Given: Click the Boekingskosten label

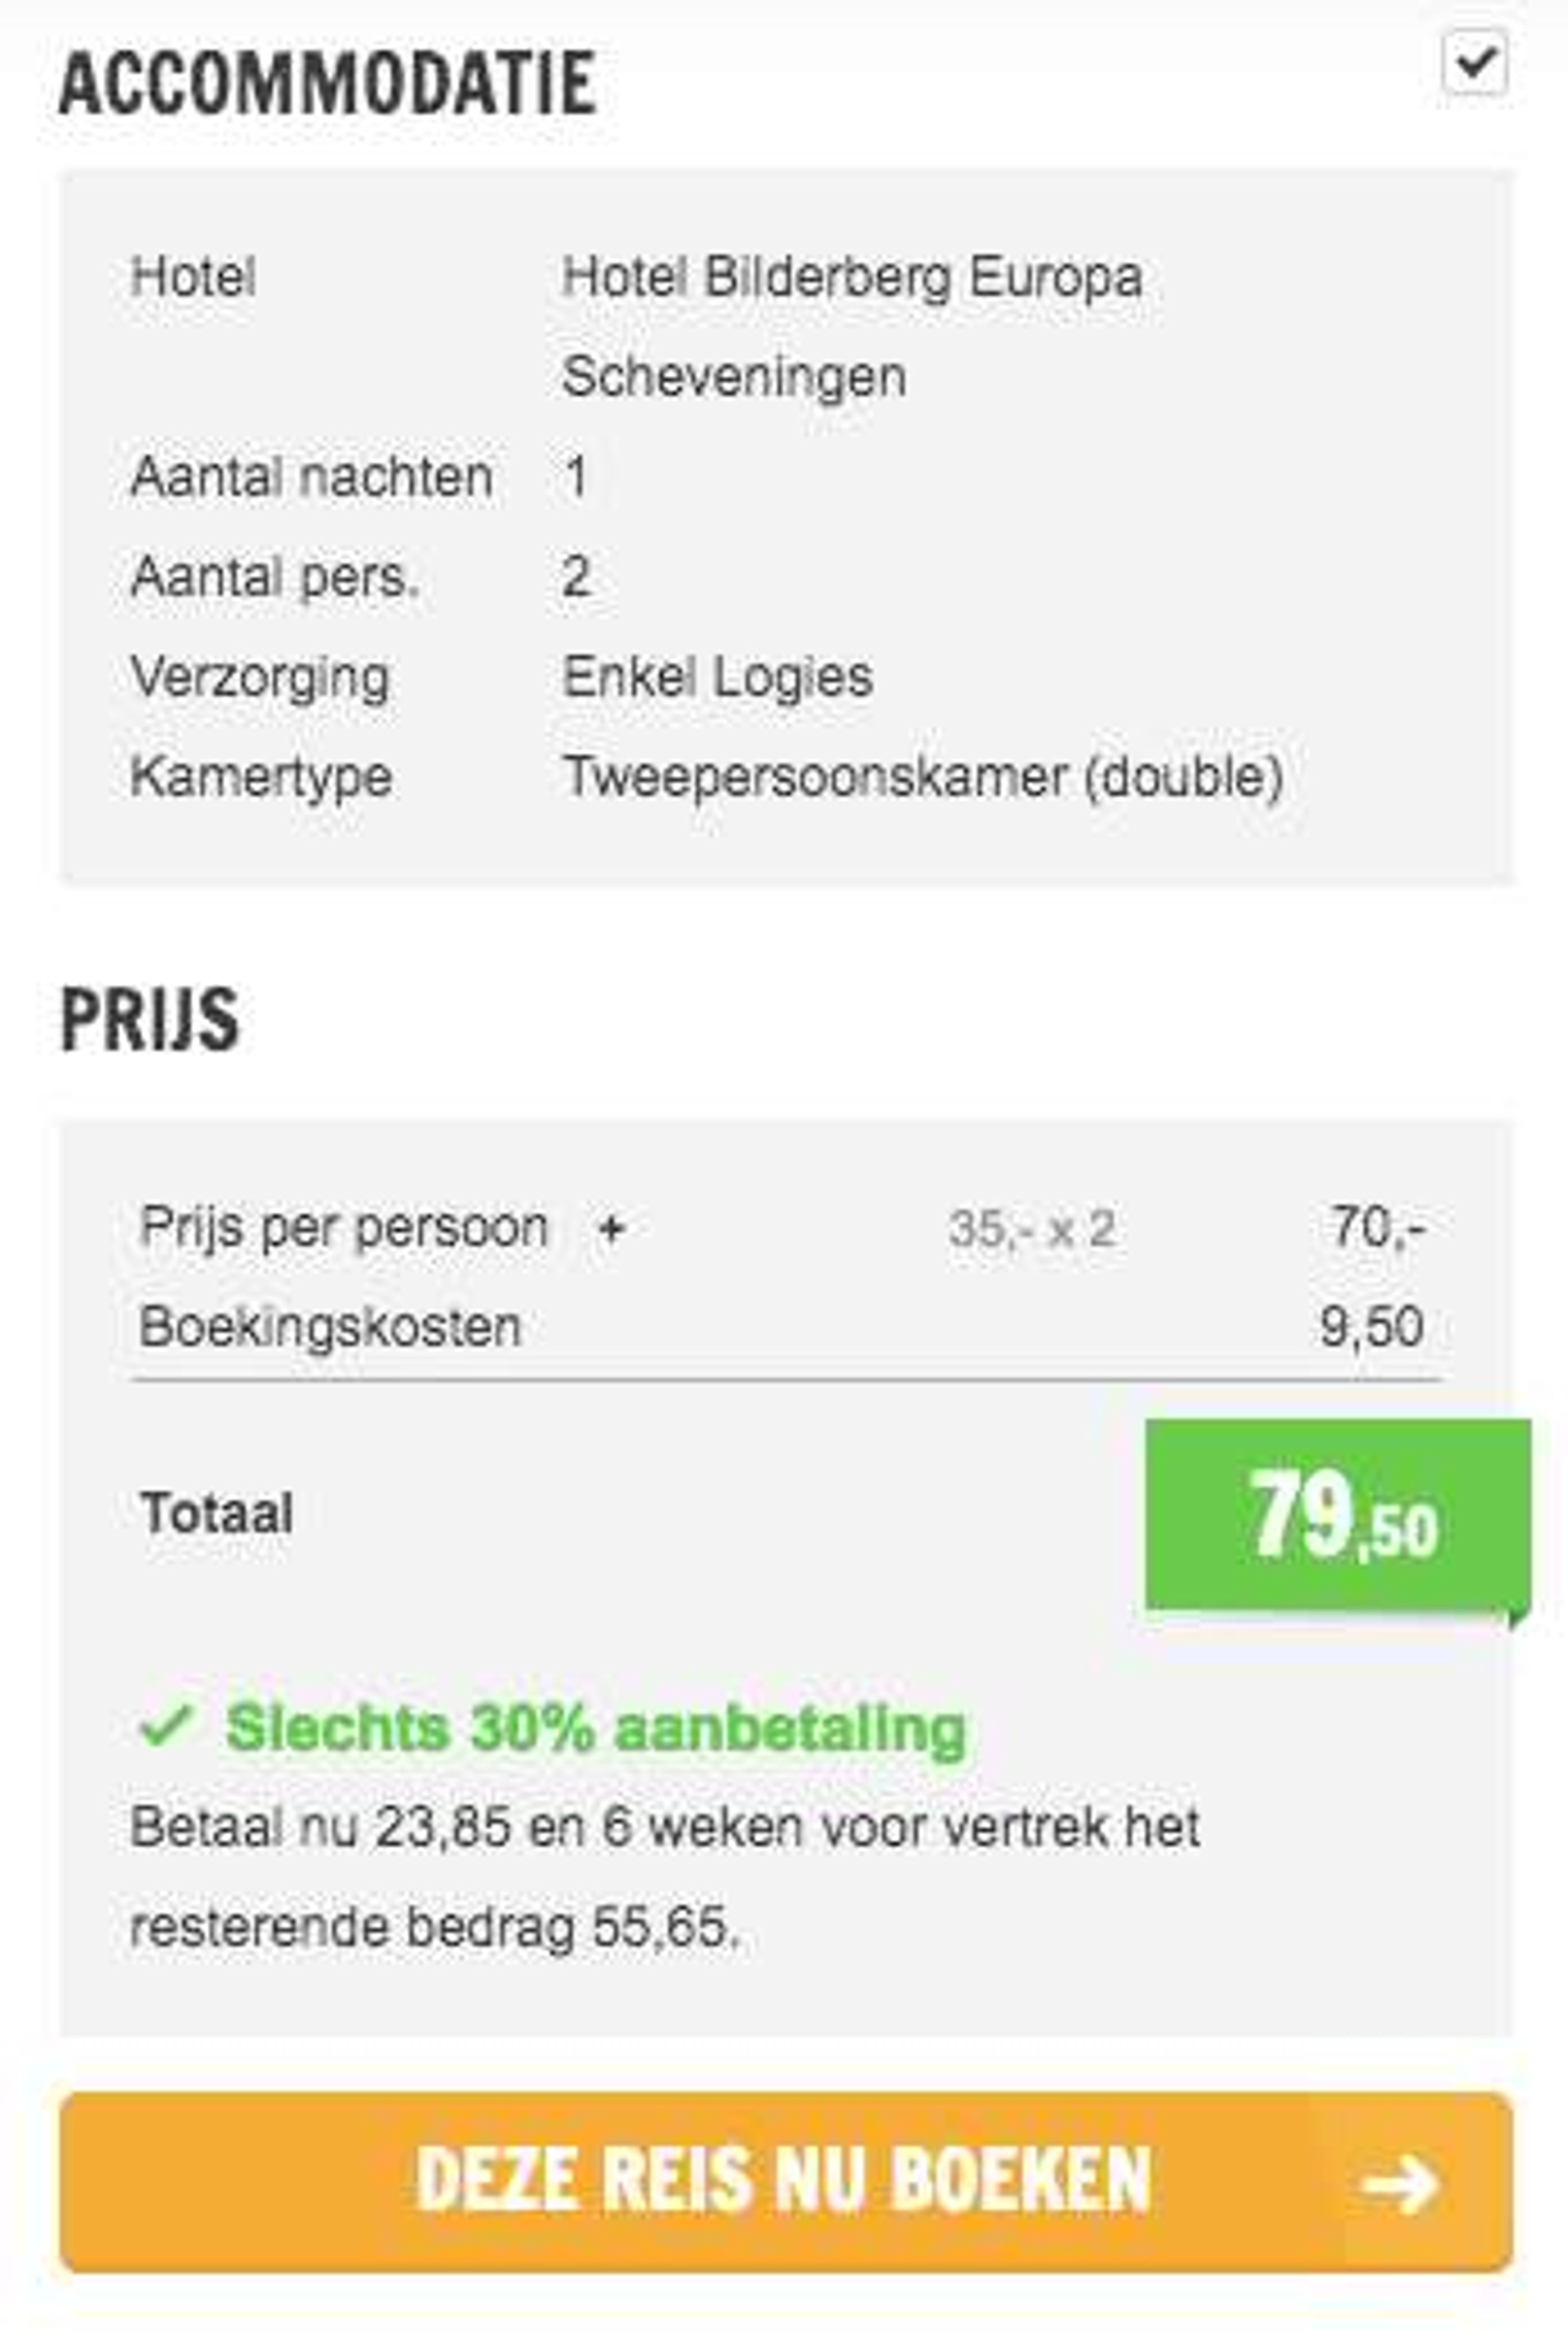Looking at the screenshot, I should click(x=330, y=1328).
